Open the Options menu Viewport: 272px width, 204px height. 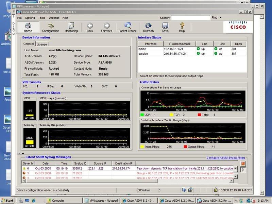click(30, 18)
